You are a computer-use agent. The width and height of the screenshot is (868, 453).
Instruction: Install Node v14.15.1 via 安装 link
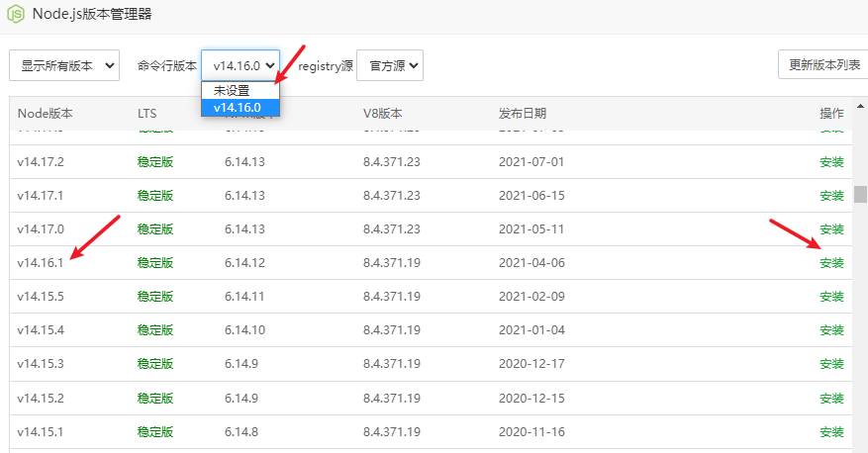pyautogui.click(x=831, y=432)
